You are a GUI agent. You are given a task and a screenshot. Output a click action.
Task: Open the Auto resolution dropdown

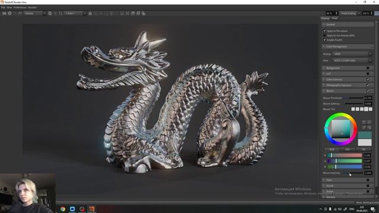75,14
